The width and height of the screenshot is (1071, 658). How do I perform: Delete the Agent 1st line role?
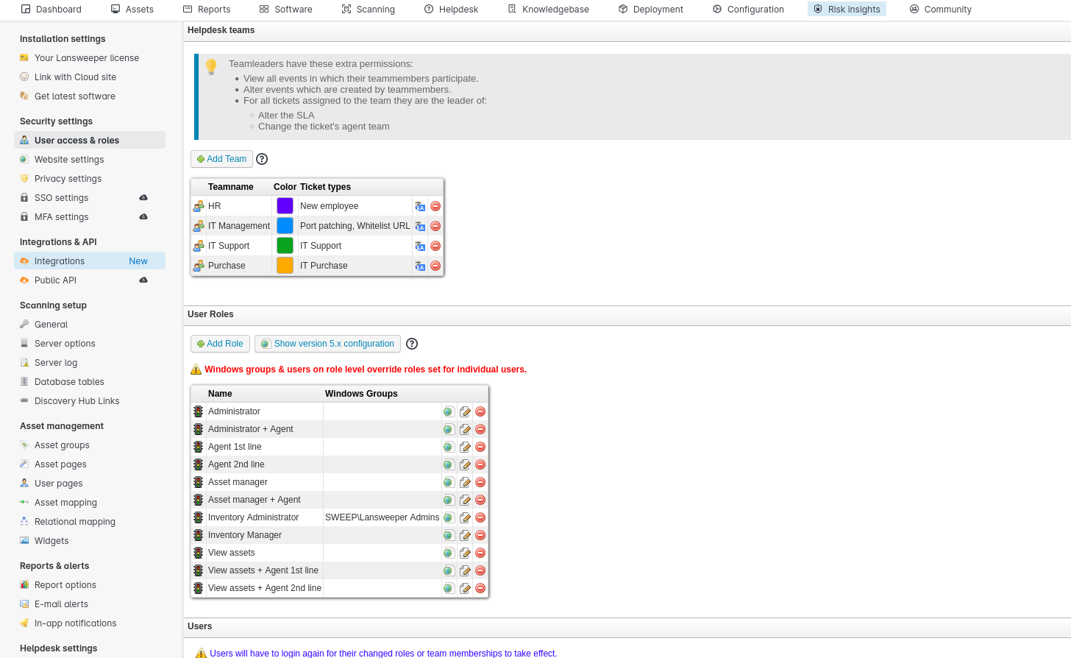[x=480, y=447]
